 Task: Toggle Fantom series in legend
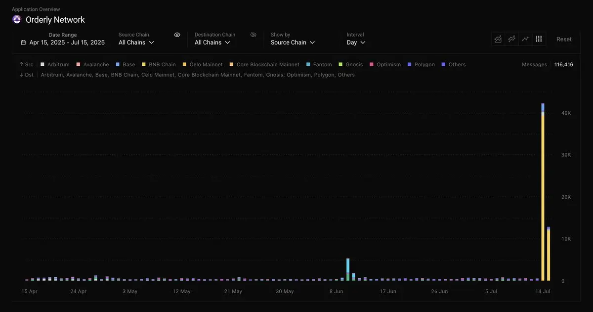click(319, 64)
